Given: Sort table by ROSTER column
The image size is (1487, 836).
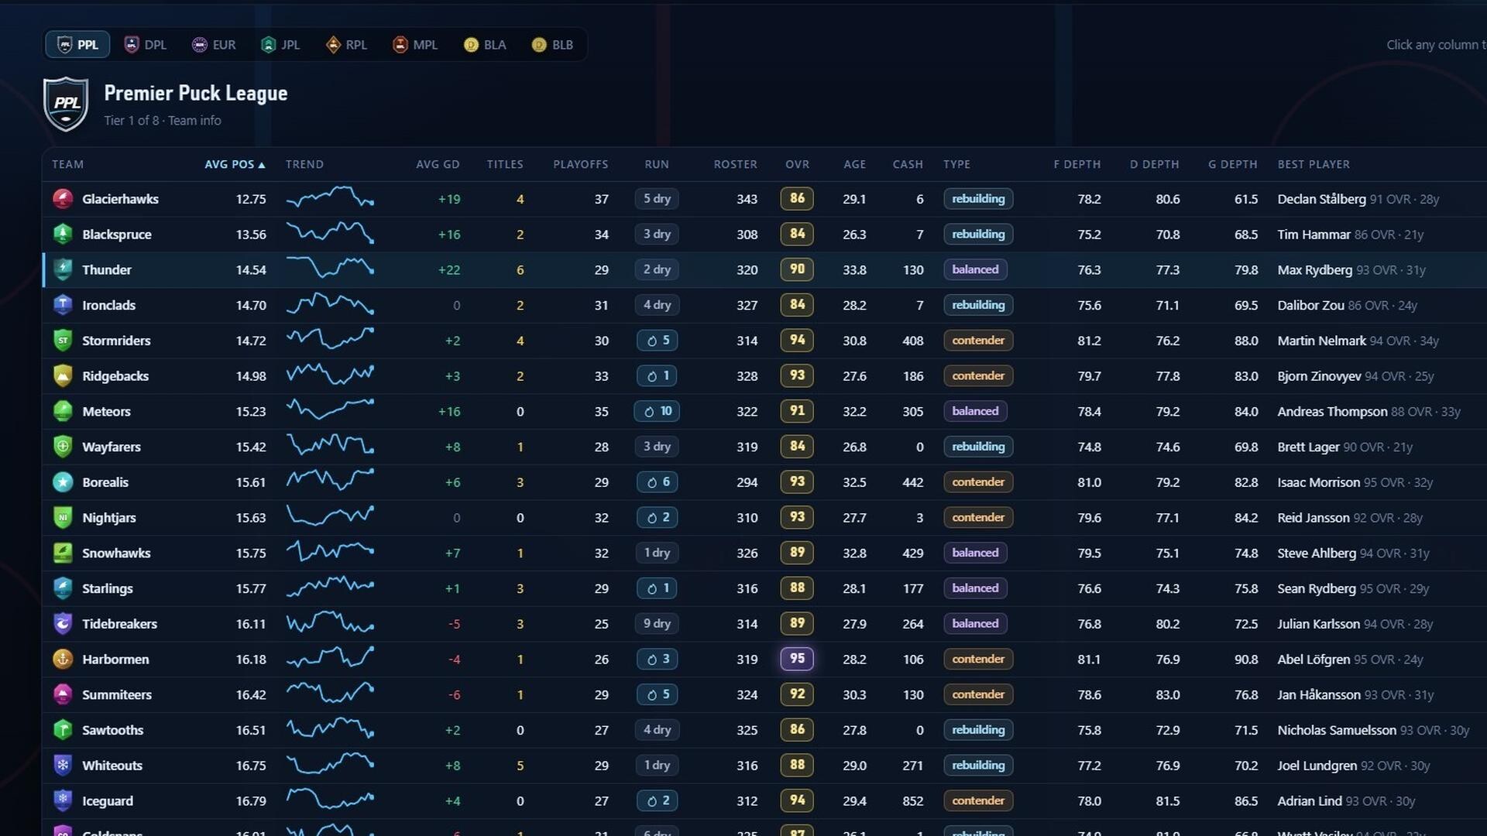Looking at the screenshot, I should tap(736, 164).
